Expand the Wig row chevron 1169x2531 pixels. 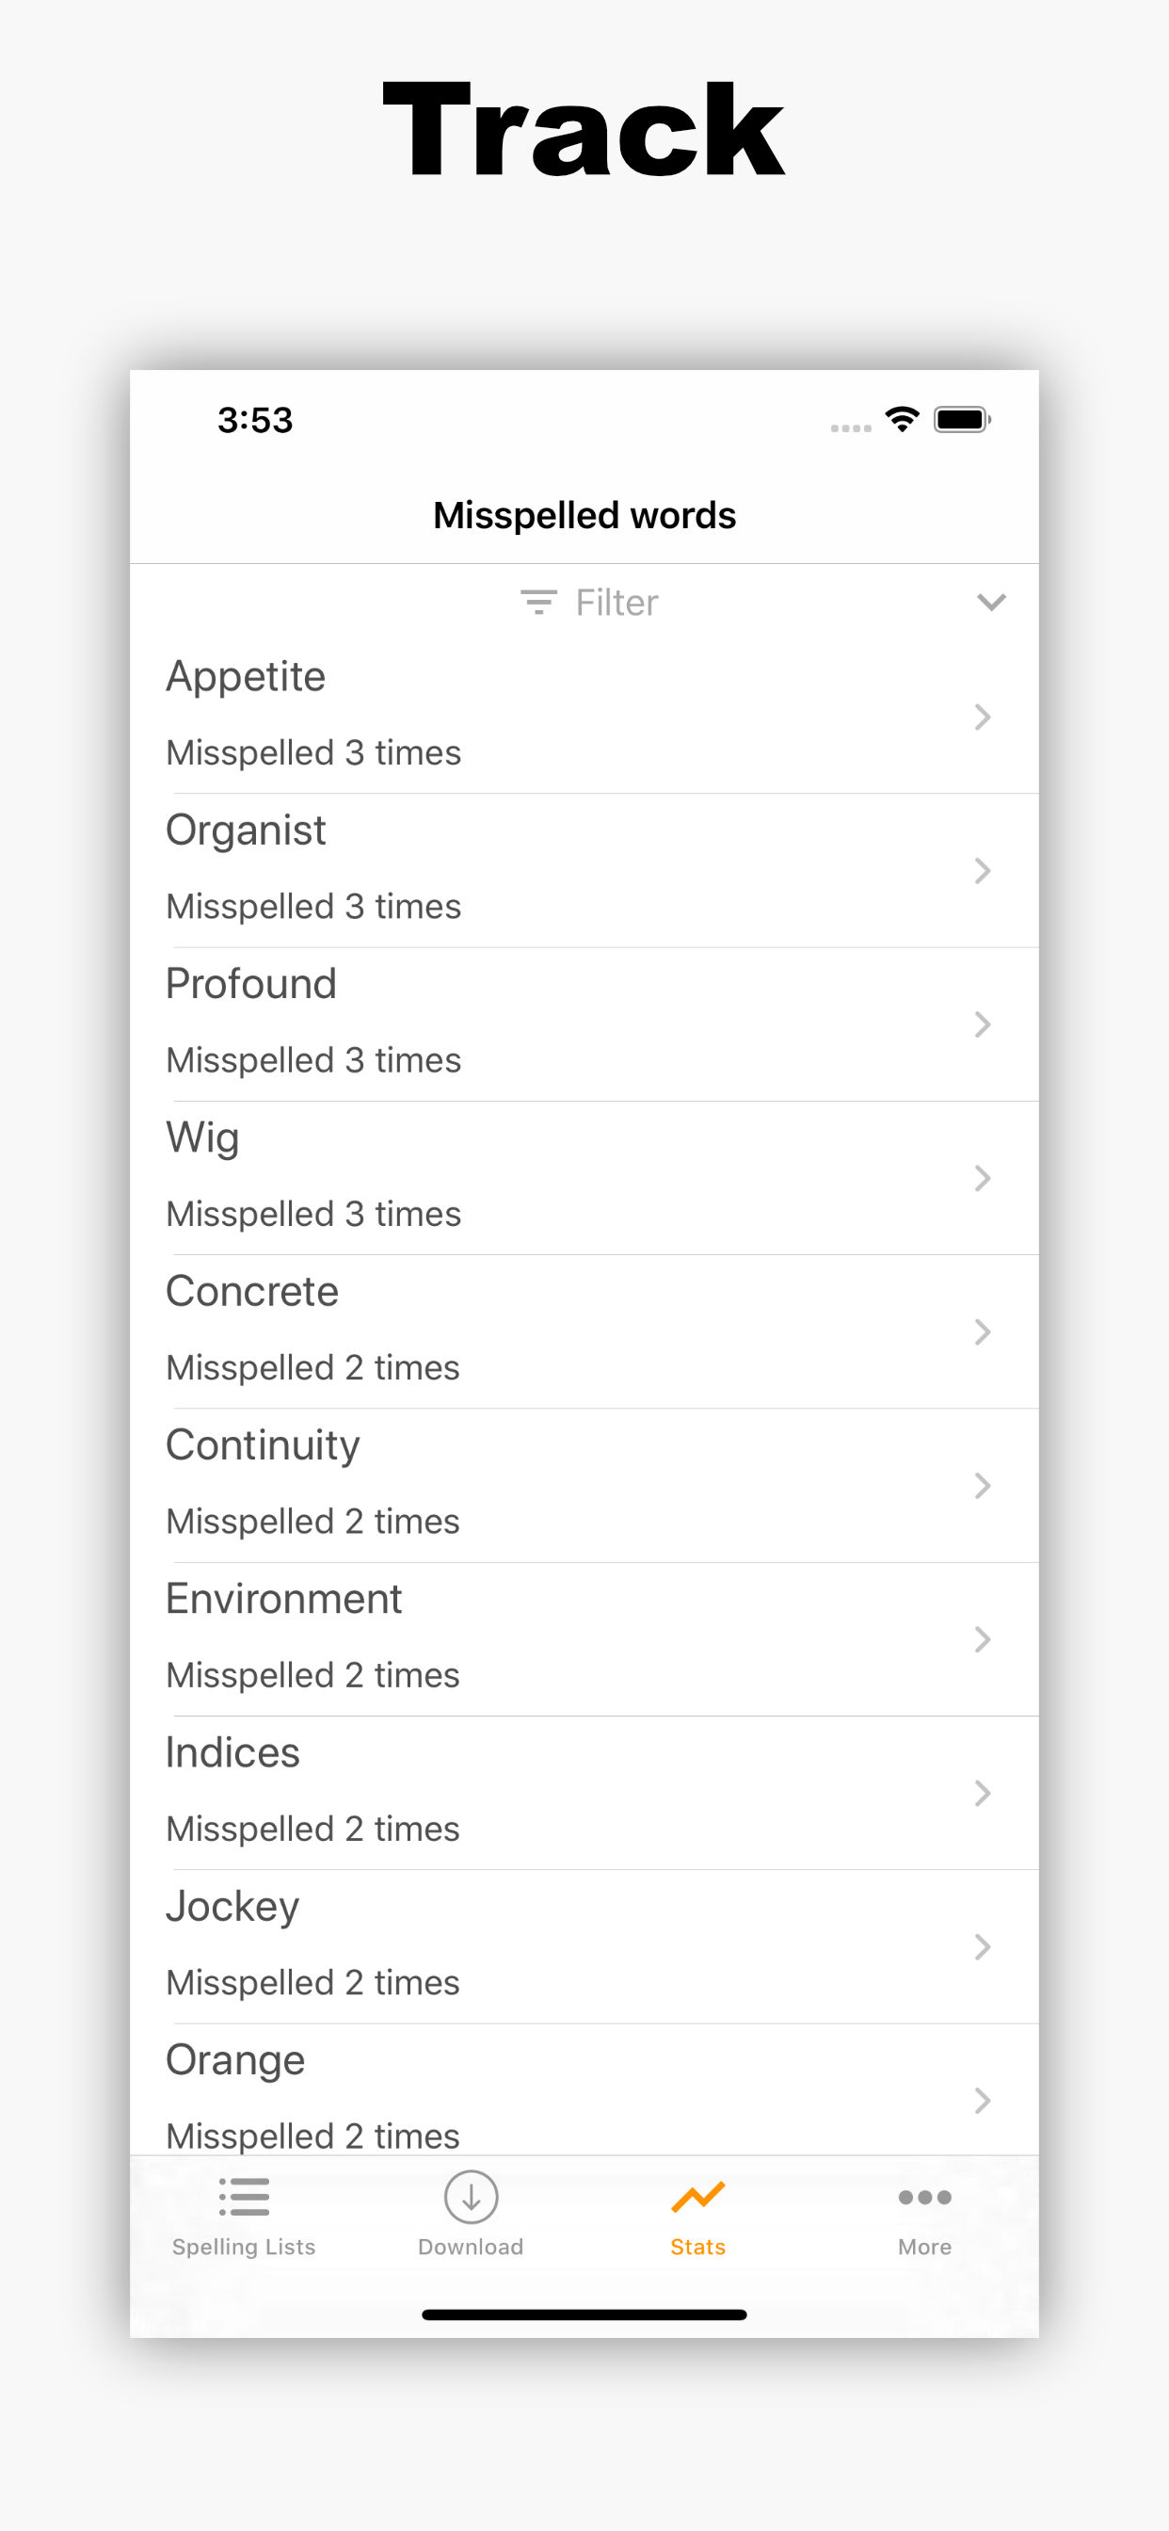(983, 1178)
